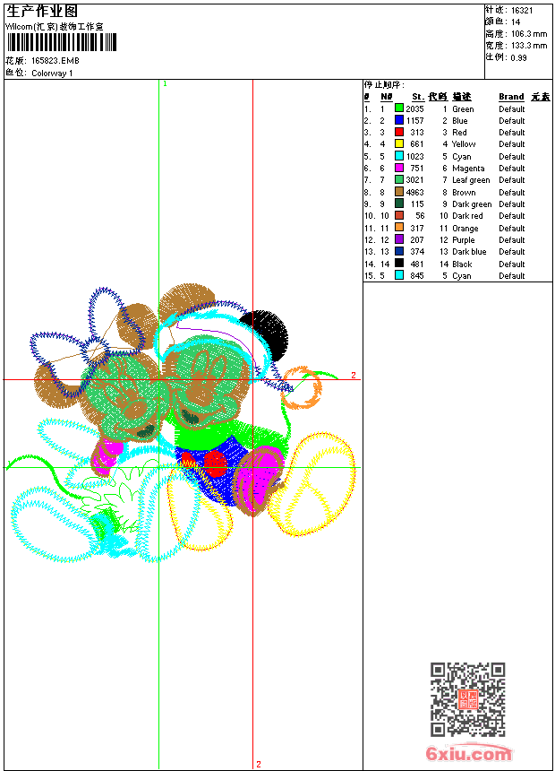Click the barcode under the Wilcom title
The width and height of the screenshot is (555, 771).
[62, 42]
